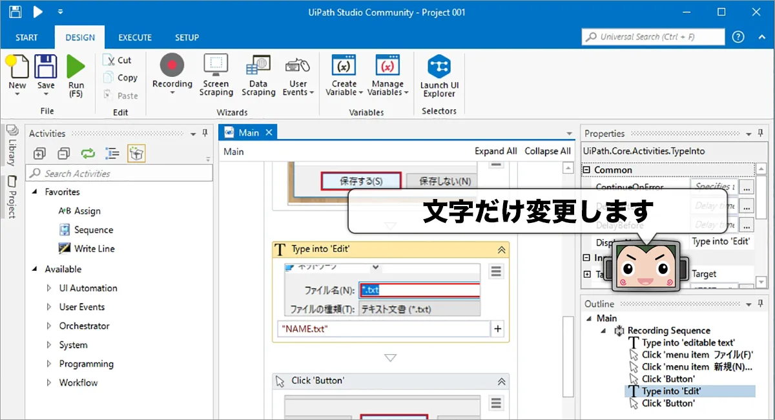The height and width of the screenshot is (420, 775).
Task: Open the Project side tab
Action: (x=11, y=196)
